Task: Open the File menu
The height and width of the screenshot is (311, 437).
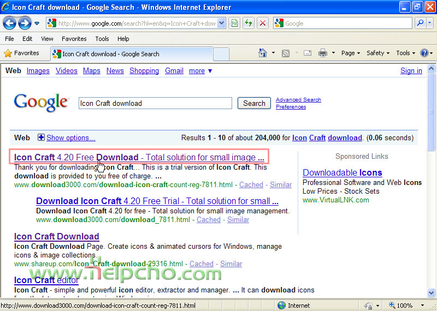Action: click(x=9, y=39)
